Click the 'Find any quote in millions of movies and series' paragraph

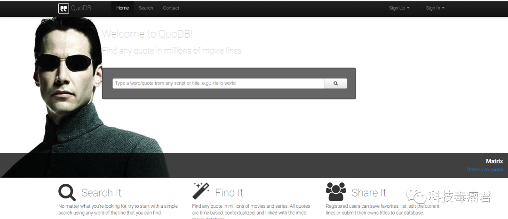(x=251, y=211)
